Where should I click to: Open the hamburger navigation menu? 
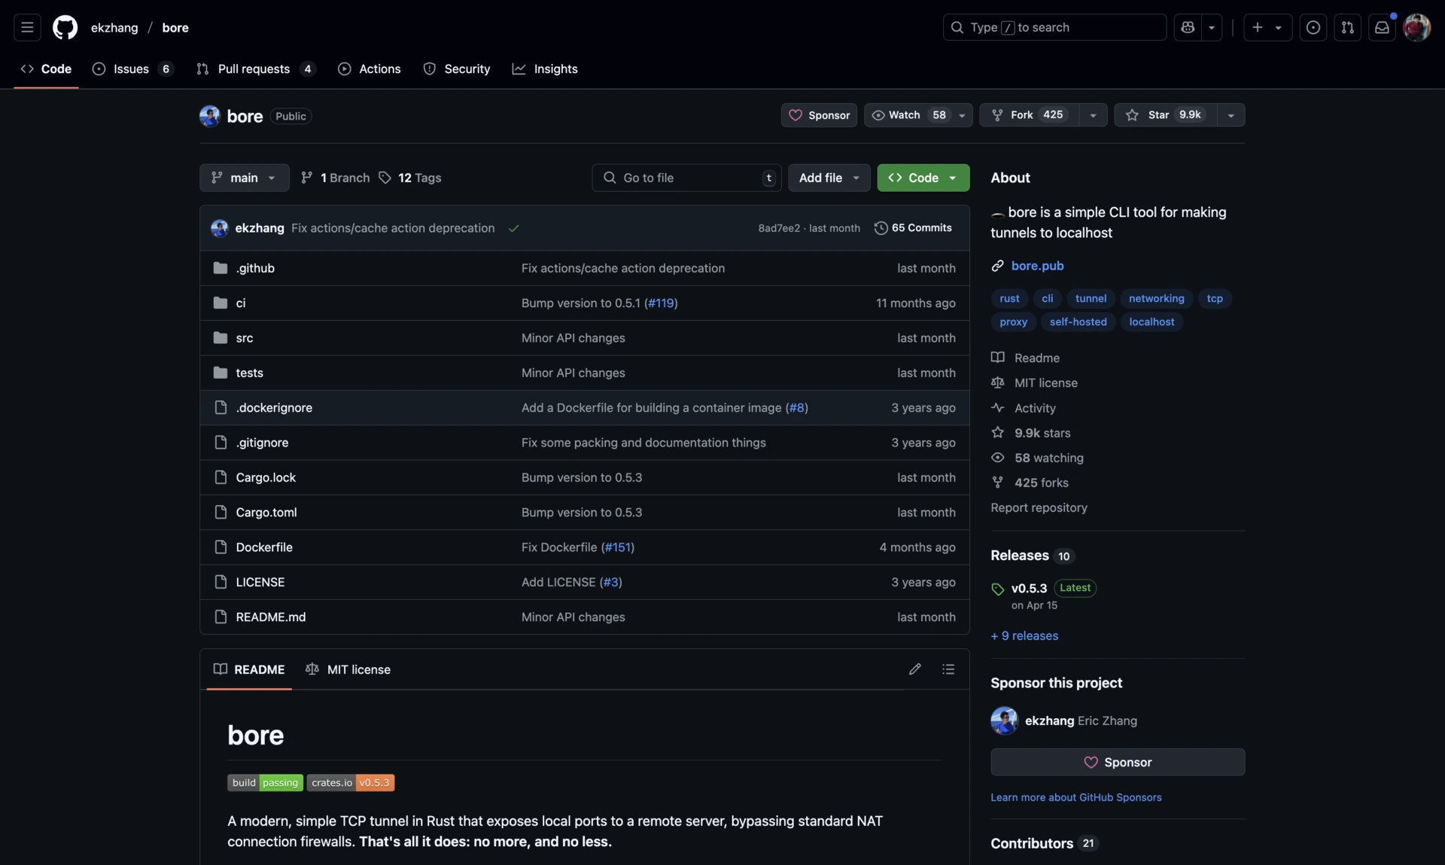(x=27, y=27)
